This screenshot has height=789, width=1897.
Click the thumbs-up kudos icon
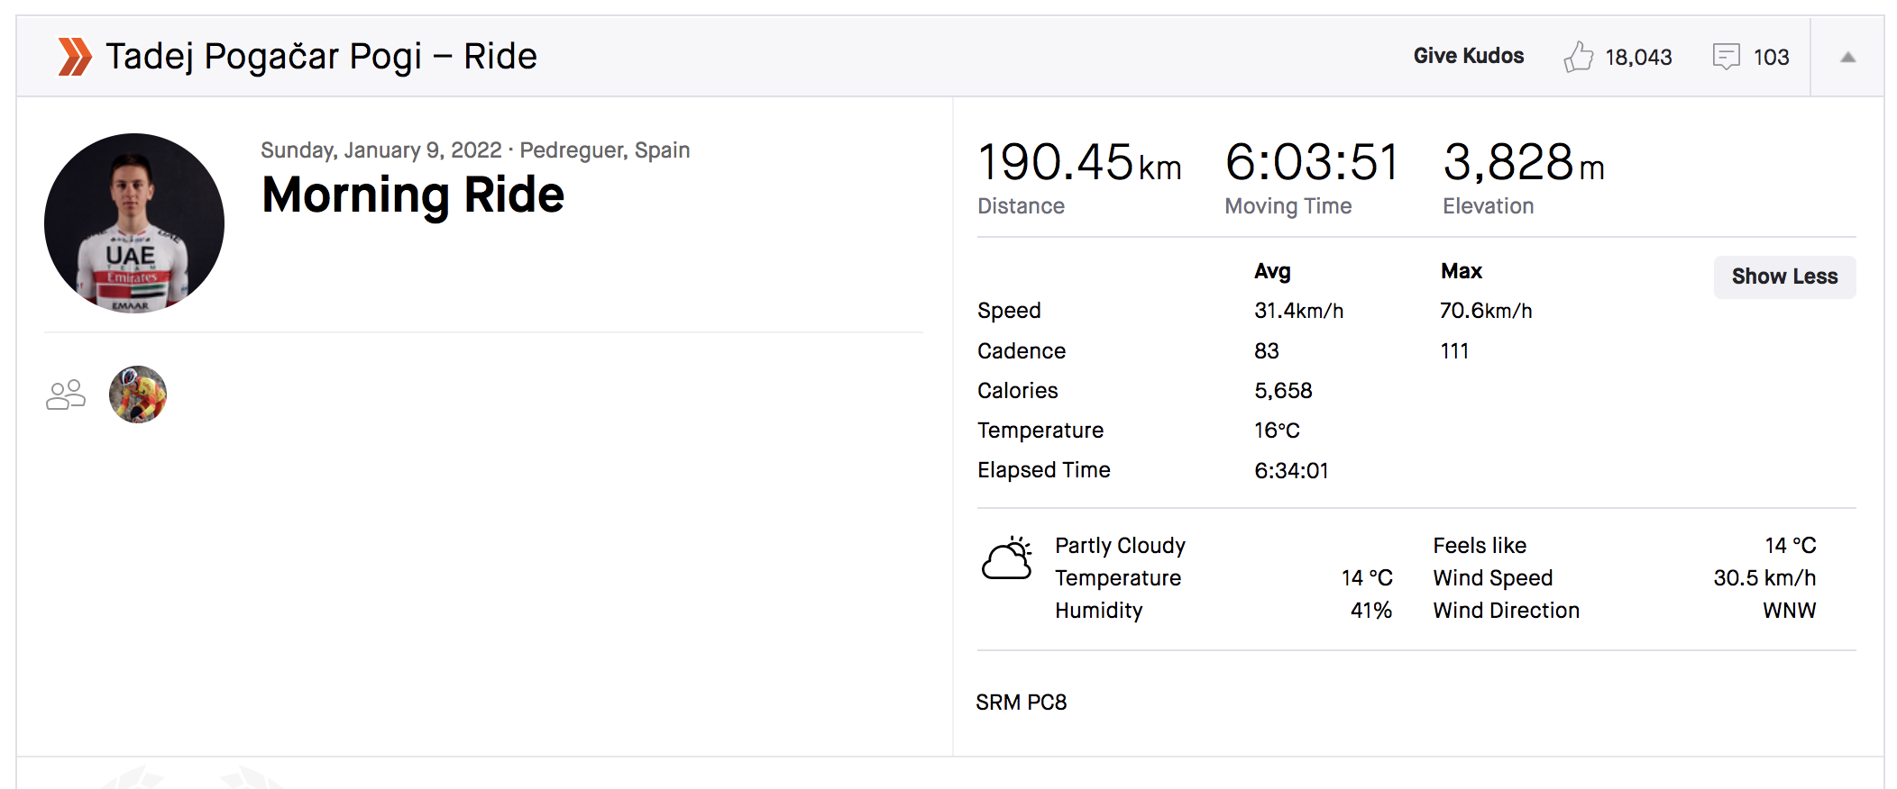(x=1578, y=57)
